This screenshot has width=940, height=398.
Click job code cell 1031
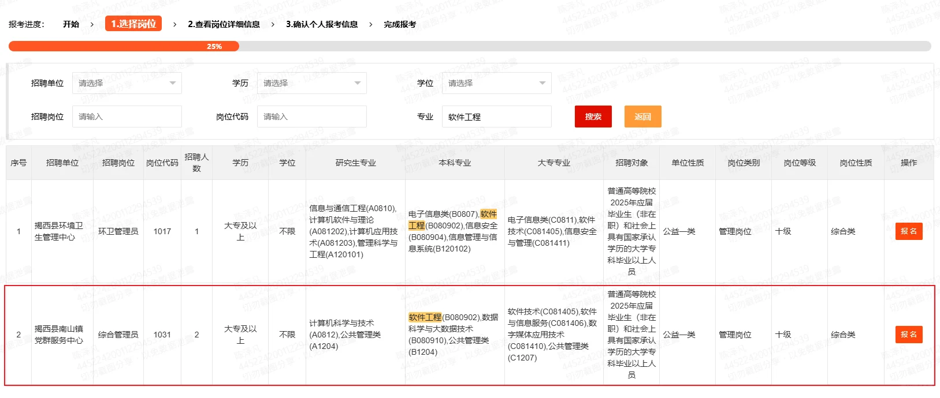[162, 335]
